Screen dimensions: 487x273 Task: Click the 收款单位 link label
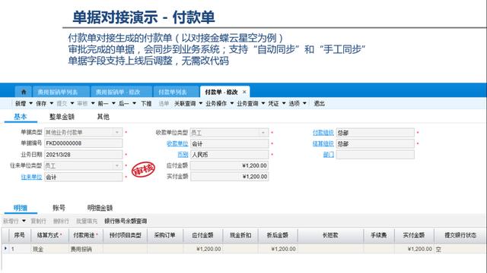[177, 143]
